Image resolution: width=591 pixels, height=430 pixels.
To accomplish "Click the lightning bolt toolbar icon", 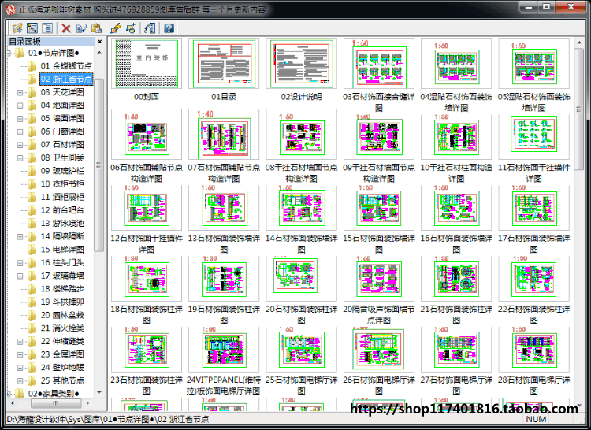I will pyautogui.click(x=116, y=28).
